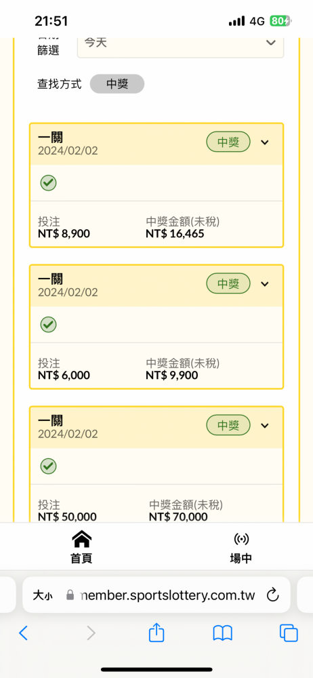Open the Safari share sheet icon
The width and height of the screenshot is (313, 678).
156,632
